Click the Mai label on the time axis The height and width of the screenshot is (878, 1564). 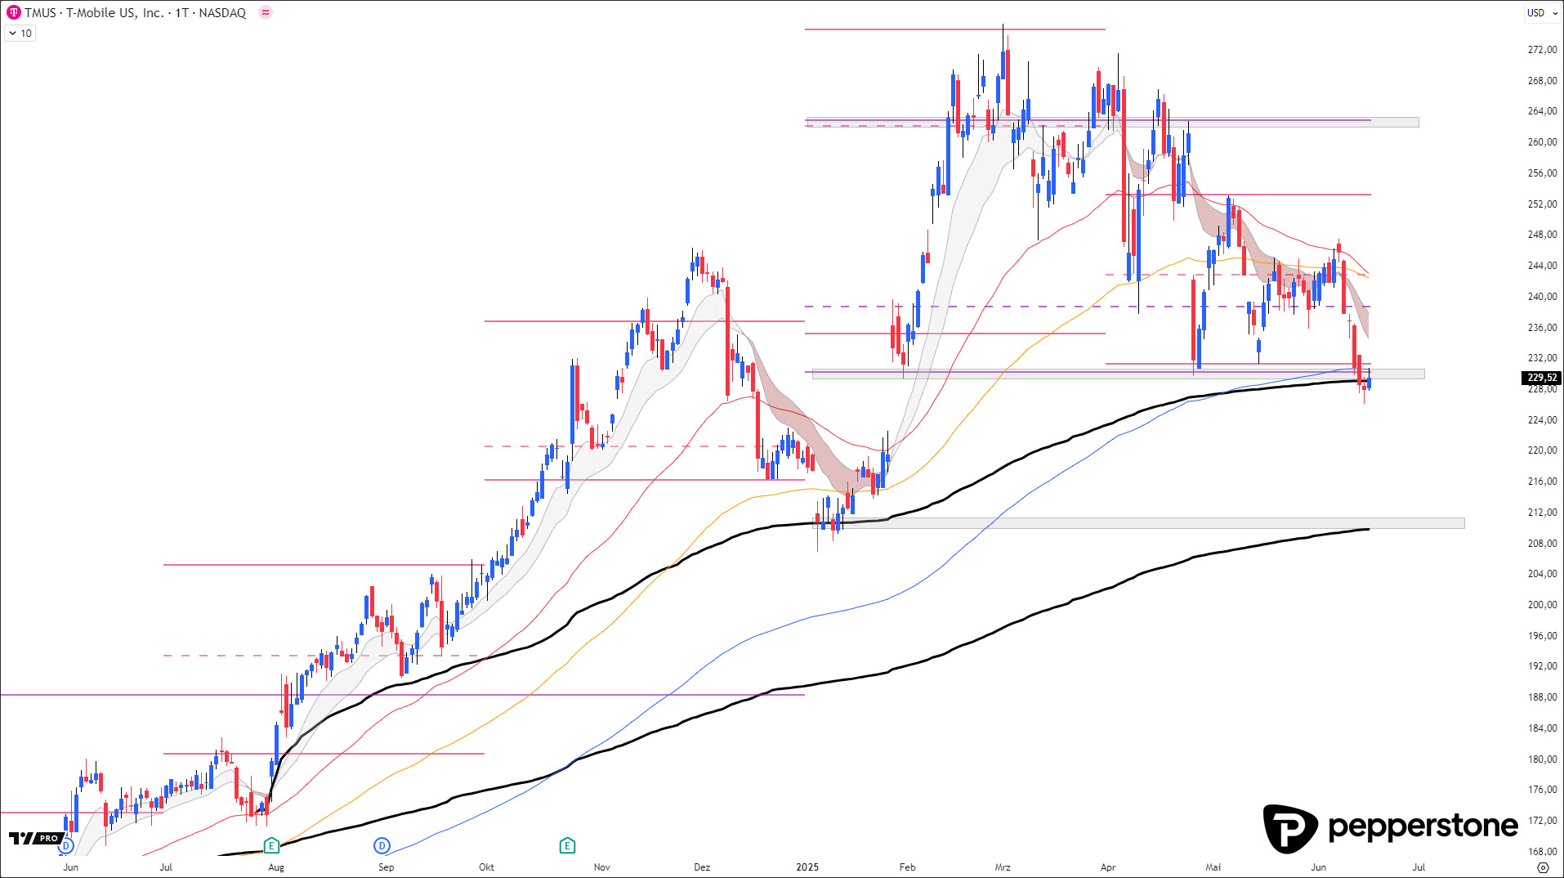pos(1213,867)
